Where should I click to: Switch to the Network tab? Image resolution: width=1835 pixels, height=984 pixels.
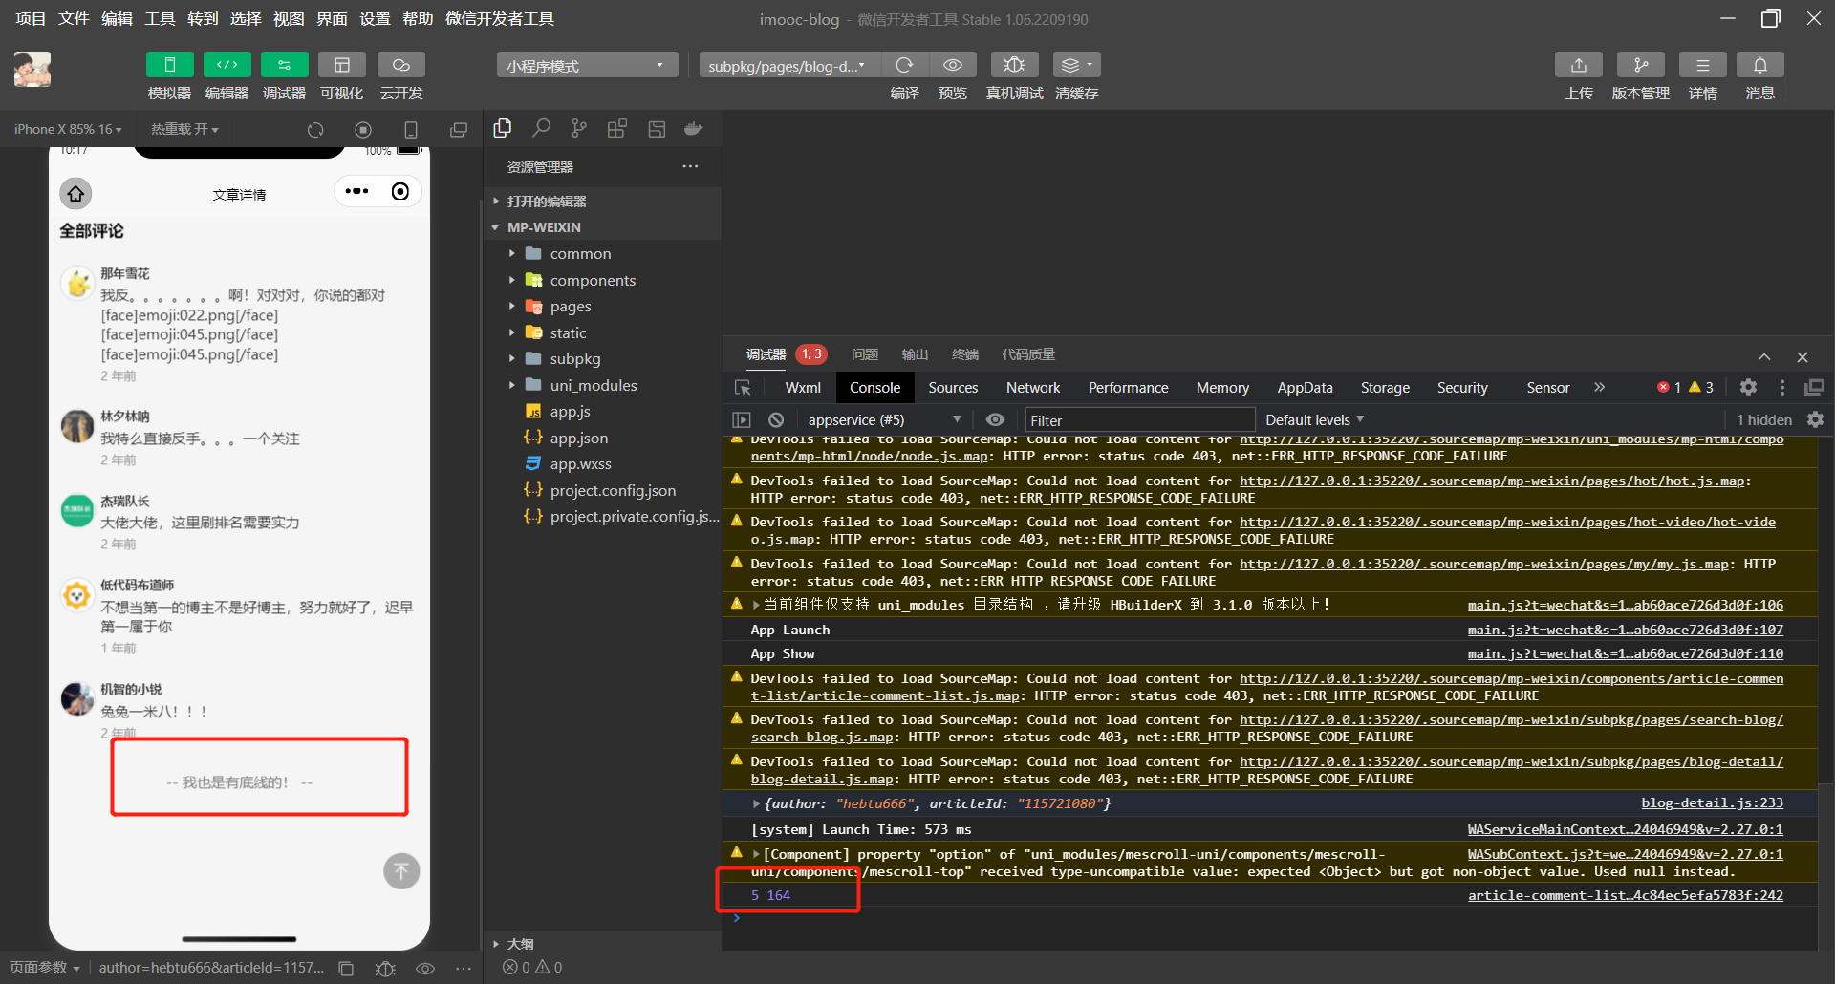(1033, 387)
